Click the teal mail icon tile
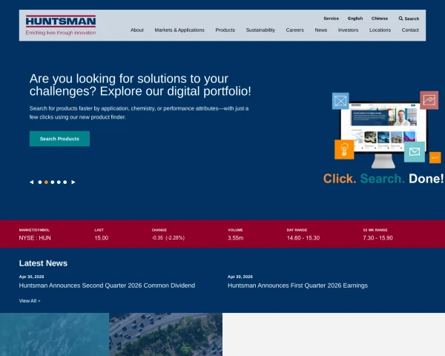The image size is (445, 356). [415, 152]
